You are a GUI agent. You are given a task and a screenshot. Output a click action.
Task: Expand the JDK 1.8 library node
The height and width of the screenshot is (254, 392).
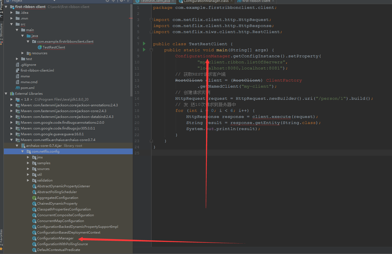click(x=12, y=99)
